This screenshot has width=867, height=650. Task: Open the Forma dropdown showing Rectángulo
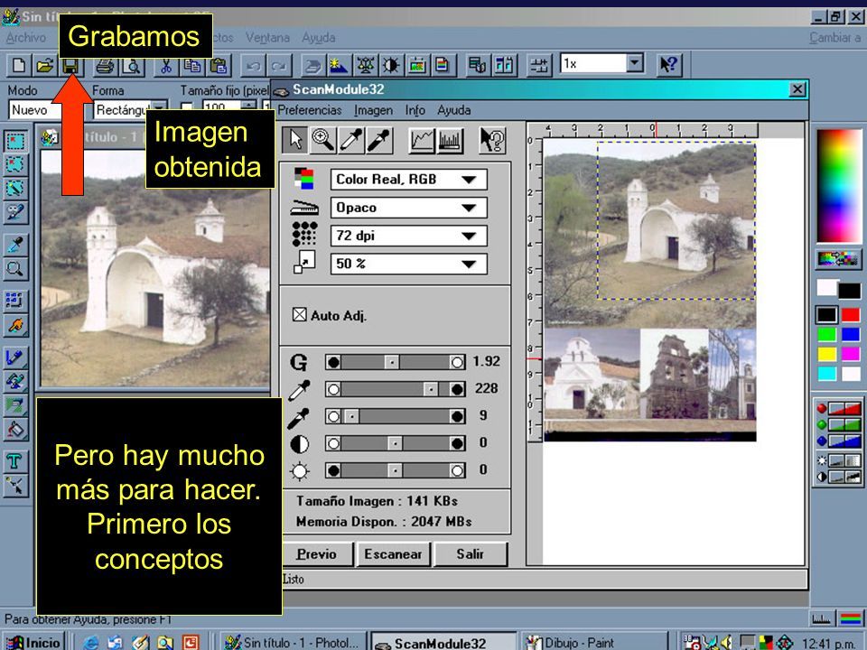[x=130, y=110]
